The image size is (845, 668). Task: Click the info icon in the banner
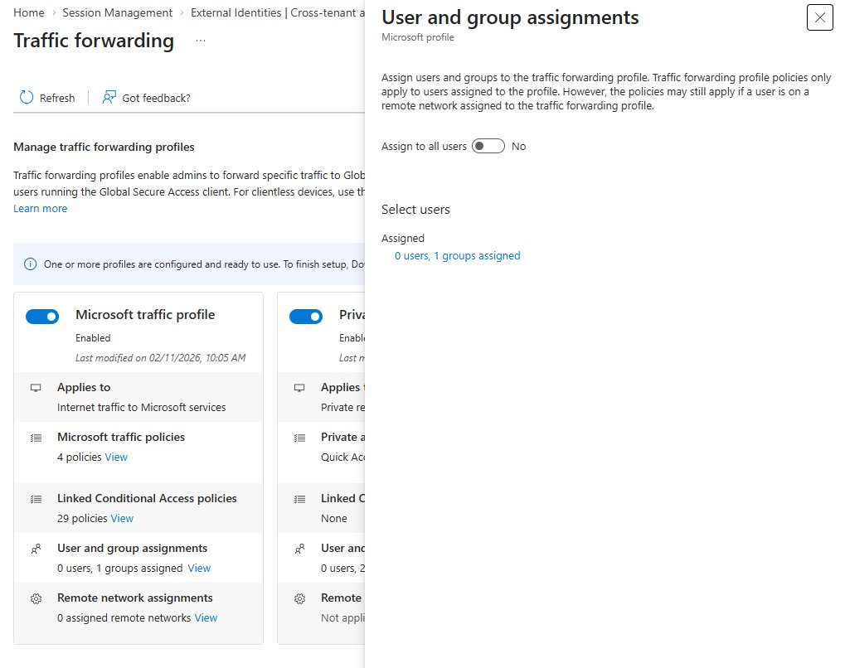tap(31, 264)
